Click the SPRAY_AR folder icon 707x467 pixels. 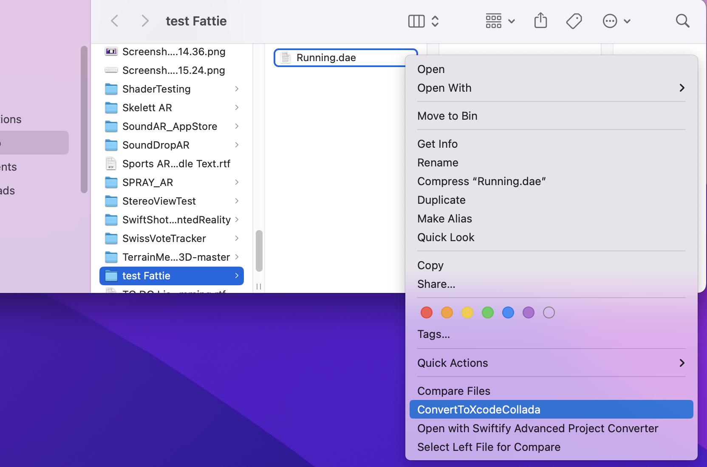pyautogui.click(x=111, y=183)
